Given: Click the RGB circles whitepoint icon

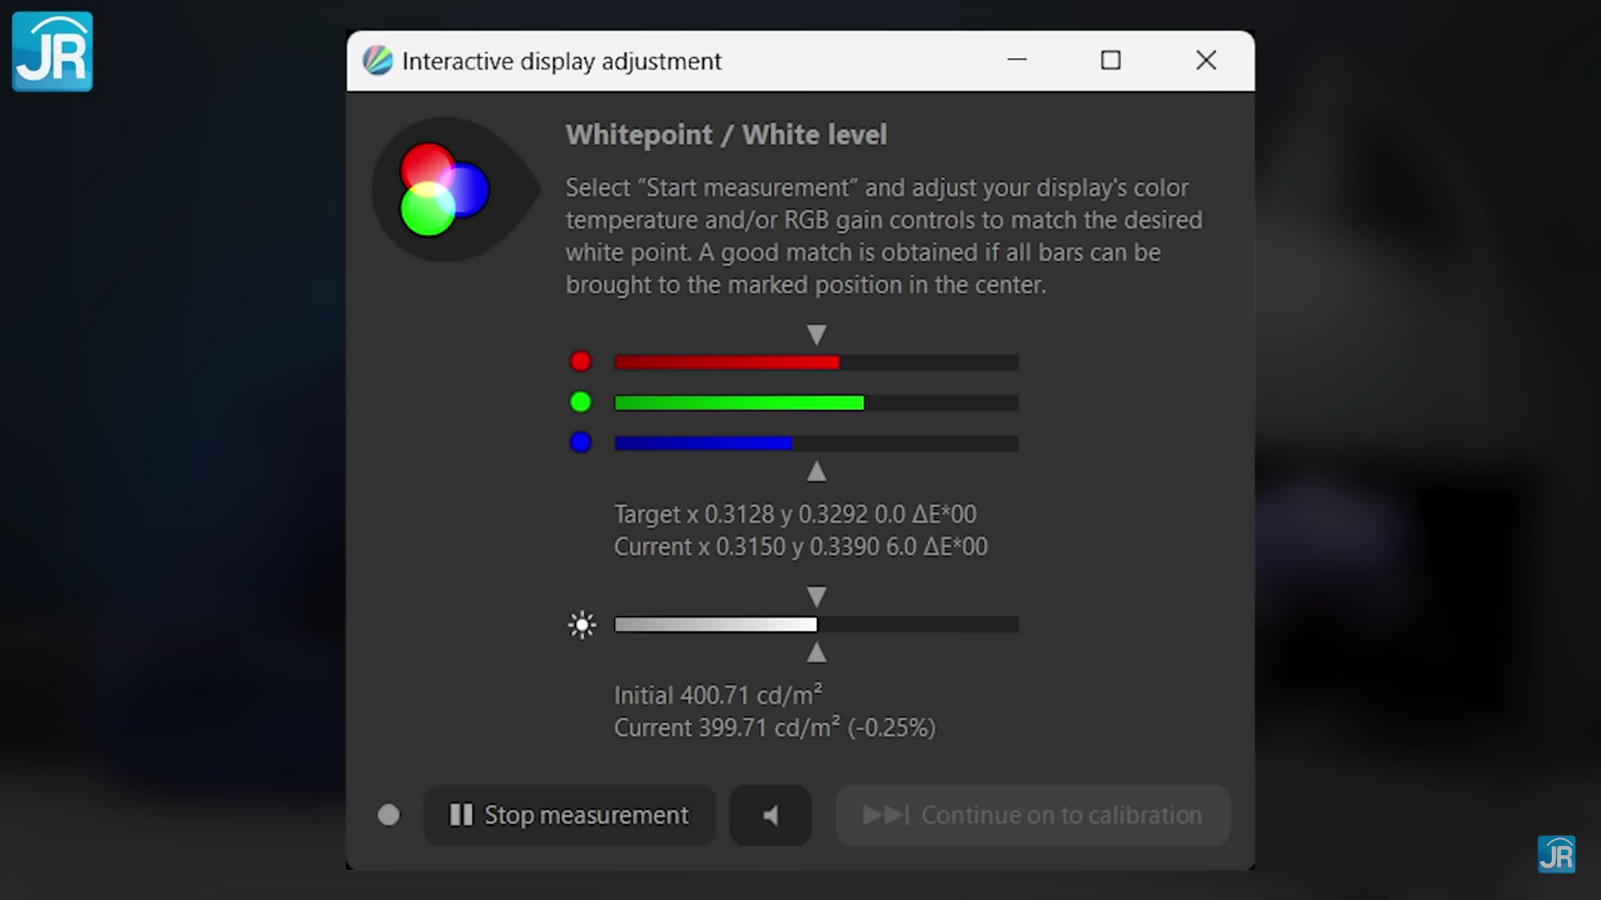Looking at the screenshot, I should pos(444,189).
